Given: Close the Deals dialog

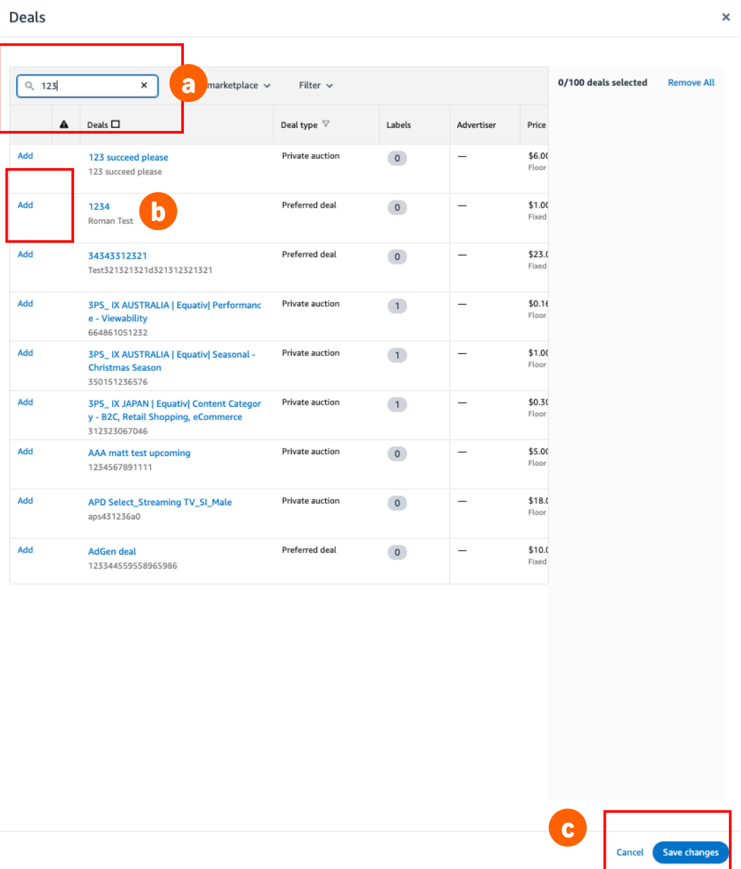Looking at the screenshot, I should (x=726, y=17).
